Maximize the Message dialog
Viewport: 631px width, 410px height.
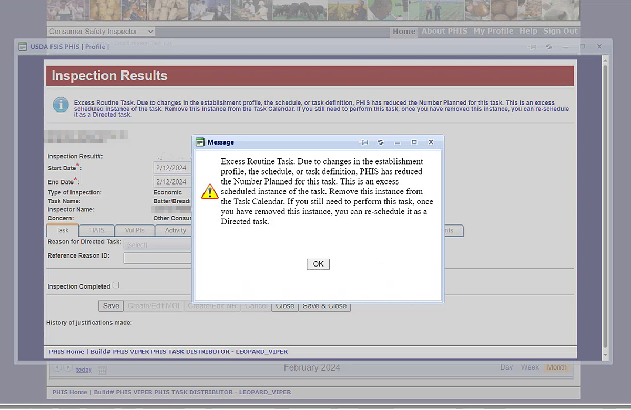(414, 142)
